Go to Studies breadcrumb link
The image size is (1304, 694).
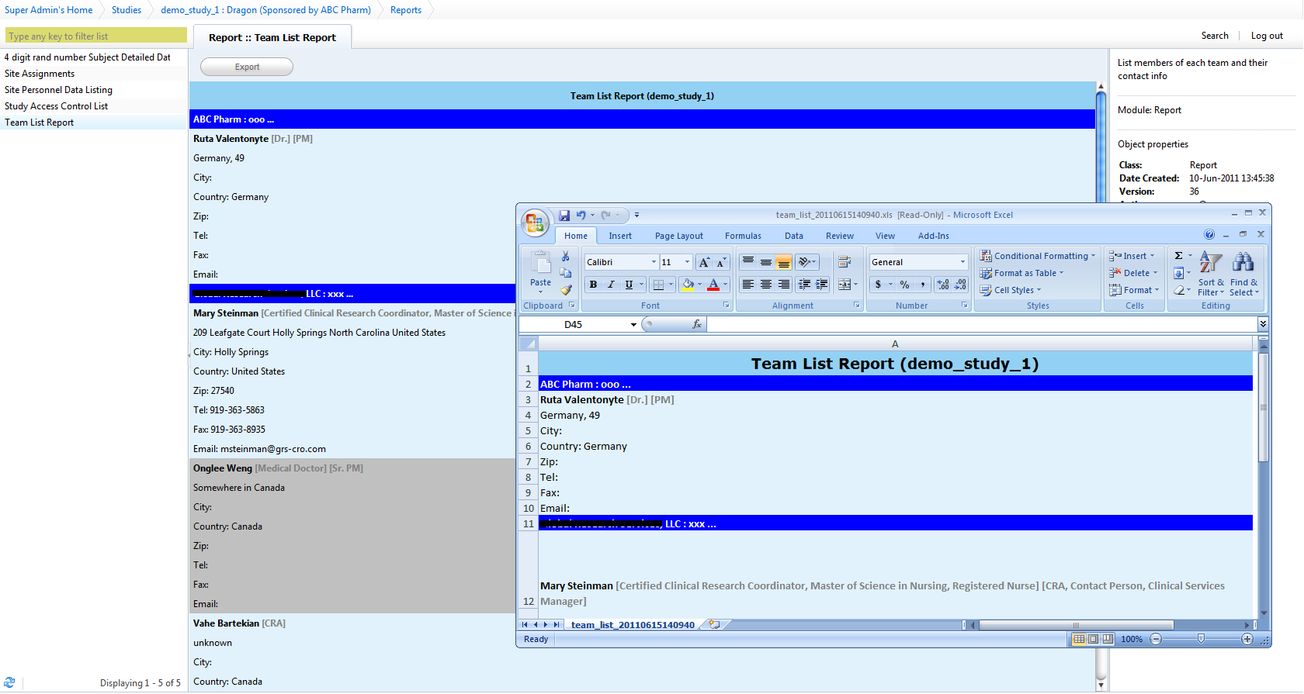coord(127,10)
